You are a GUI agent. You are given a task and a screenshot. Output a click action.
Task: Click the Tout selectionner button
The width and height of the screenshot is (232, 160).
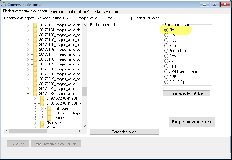(x=124, y=132)
